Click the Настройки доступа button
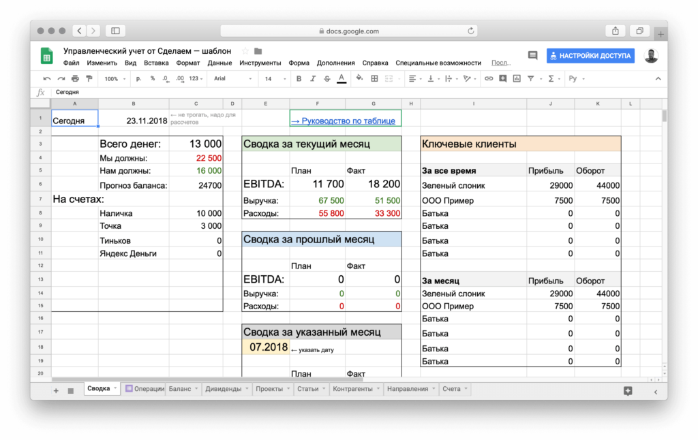 (x=590, y=56)
